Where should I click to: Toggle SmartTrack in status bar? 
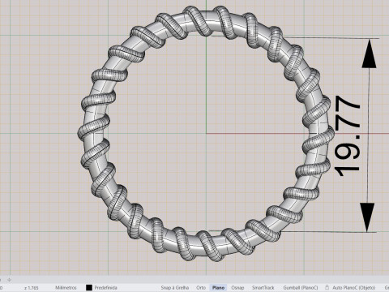click(x=263, y=288)
